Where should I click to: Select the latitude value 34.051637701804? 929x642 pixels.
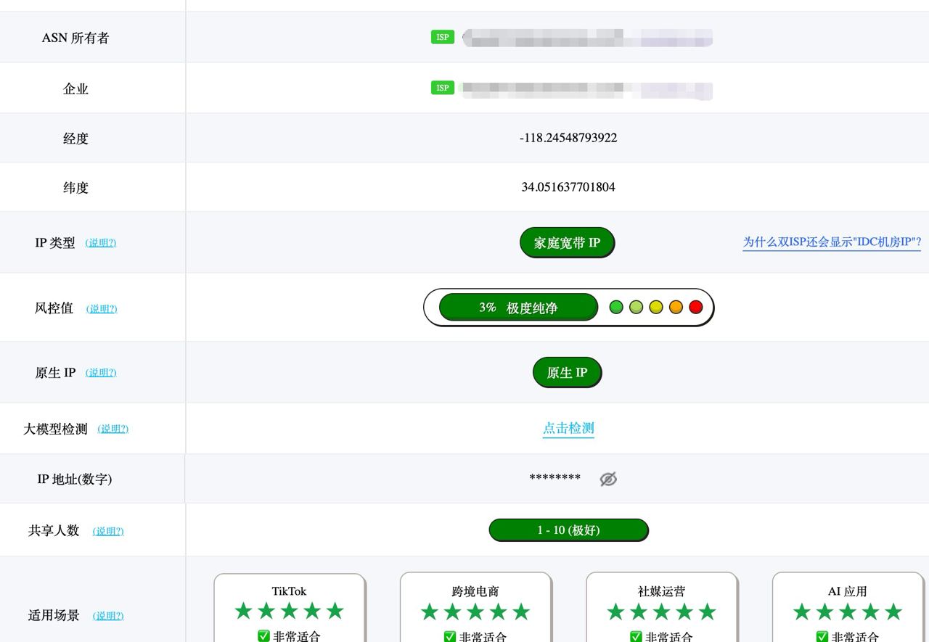pyautogui.click(x=568, y=187)
